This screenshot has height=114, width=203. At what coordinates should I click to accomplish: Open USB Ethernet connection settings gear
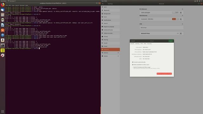[x=181, y=19]
